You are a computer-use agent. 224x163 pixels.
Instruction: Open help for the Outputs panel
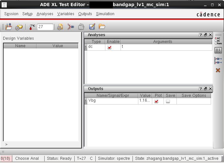[201, 89]
